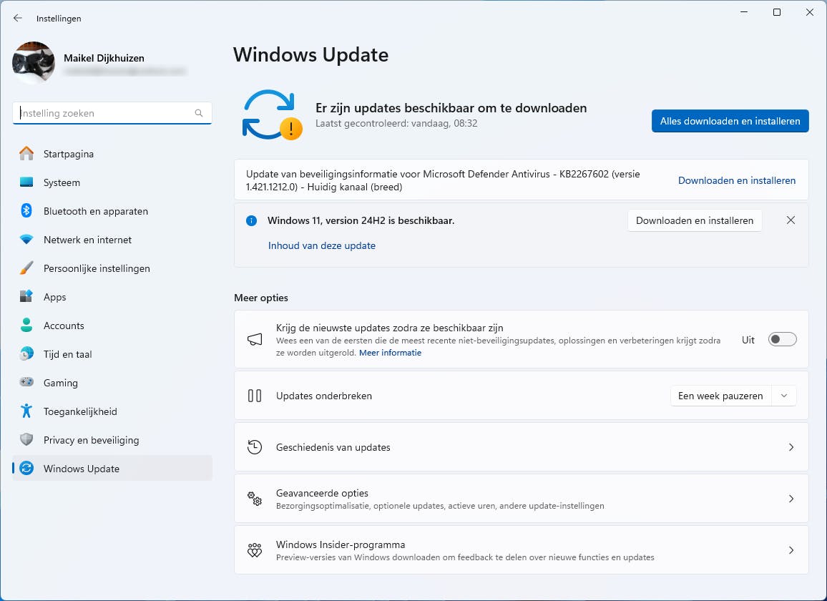Click the Privacy en beveiliging shield icon
The height and width of the screenshot is (601, 827).
(x=26, y=440)
